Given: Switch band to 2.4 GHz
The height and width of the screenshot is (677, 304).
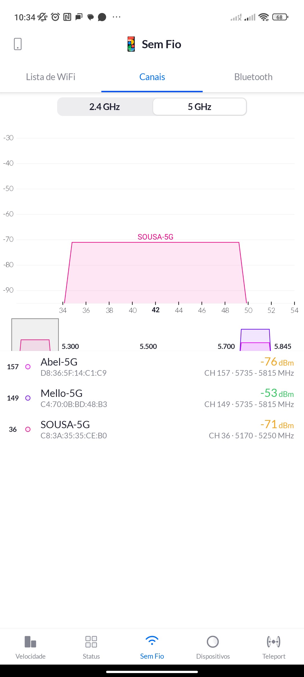Looking at the screenshot, I should pos(105,107).
